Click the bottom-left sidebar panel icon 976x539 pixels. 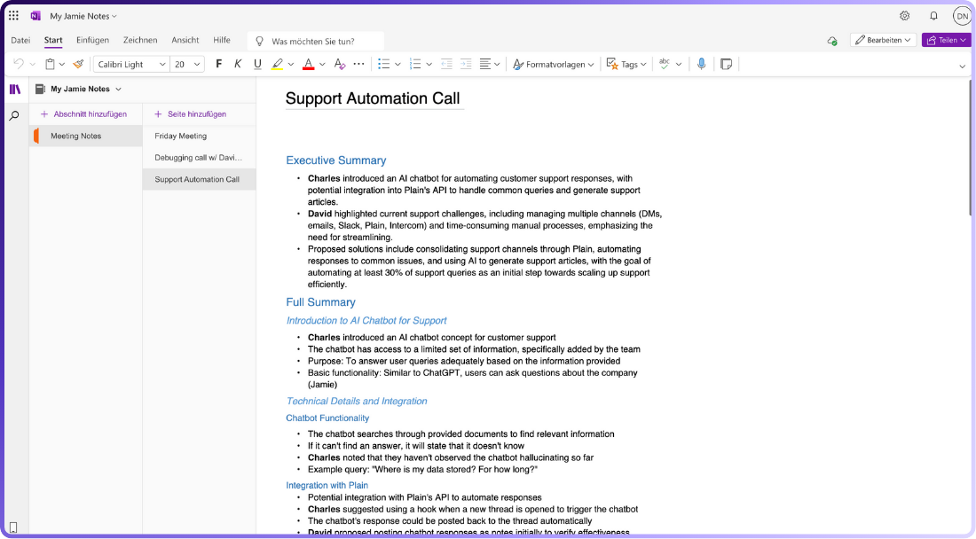click(13, 527)
